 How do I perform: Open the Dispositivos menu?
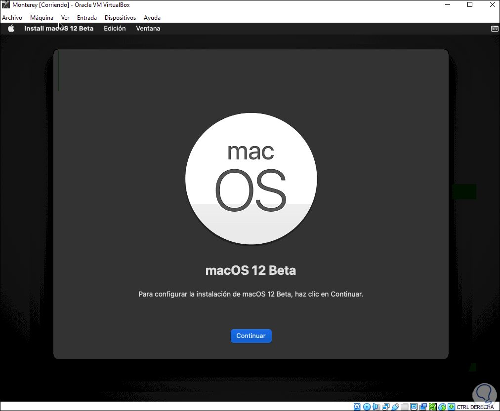click(120, 18)
